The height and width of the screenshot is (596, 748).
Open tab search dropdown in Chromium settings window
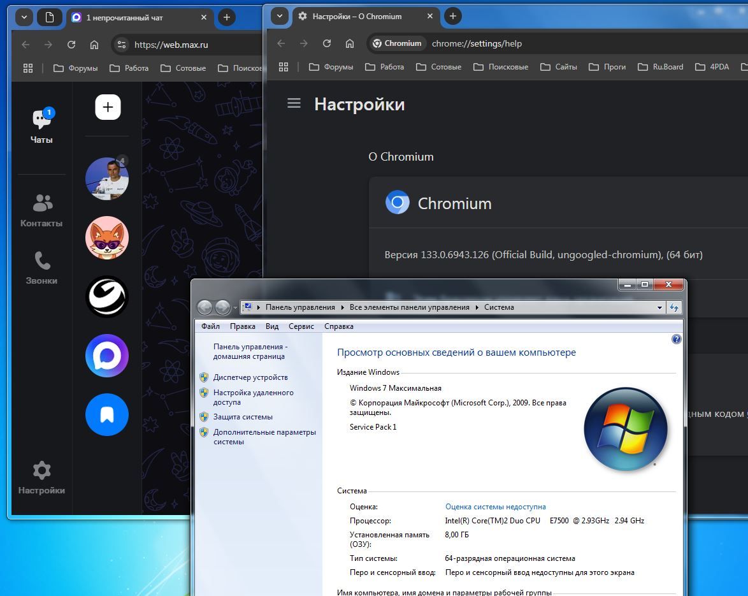click(280, 16)
